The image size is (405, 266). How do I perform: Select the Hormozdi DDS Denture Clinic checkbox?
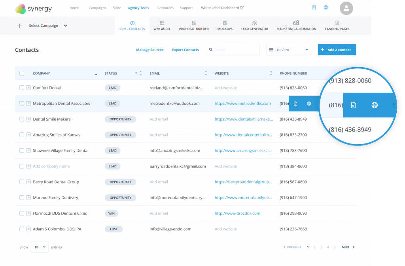[x=22, y=213]
